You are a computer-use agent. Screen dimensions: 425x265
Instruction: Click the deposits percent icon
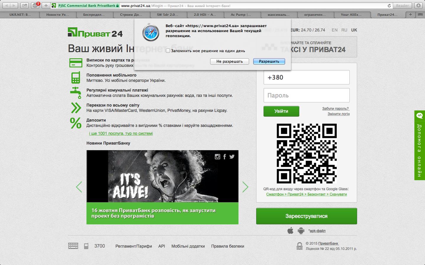(76, 123)
